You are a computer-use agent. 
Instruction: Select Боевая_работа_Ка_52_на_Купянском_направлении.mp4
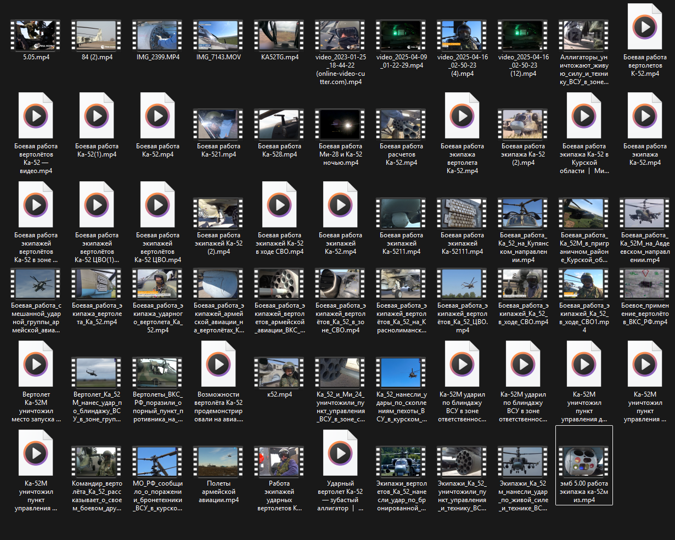click(523, 214)
